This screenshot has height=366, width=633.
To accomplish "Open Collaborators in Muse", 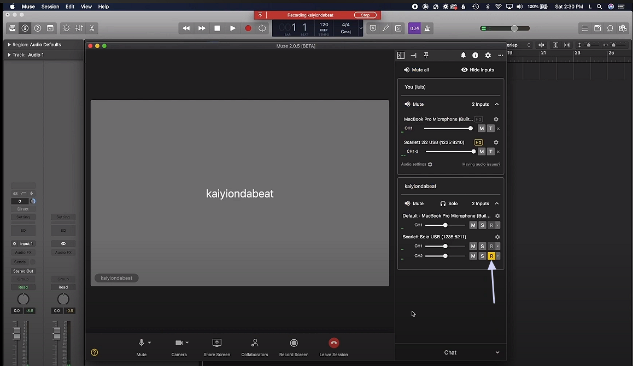I will tap(255, 347).
